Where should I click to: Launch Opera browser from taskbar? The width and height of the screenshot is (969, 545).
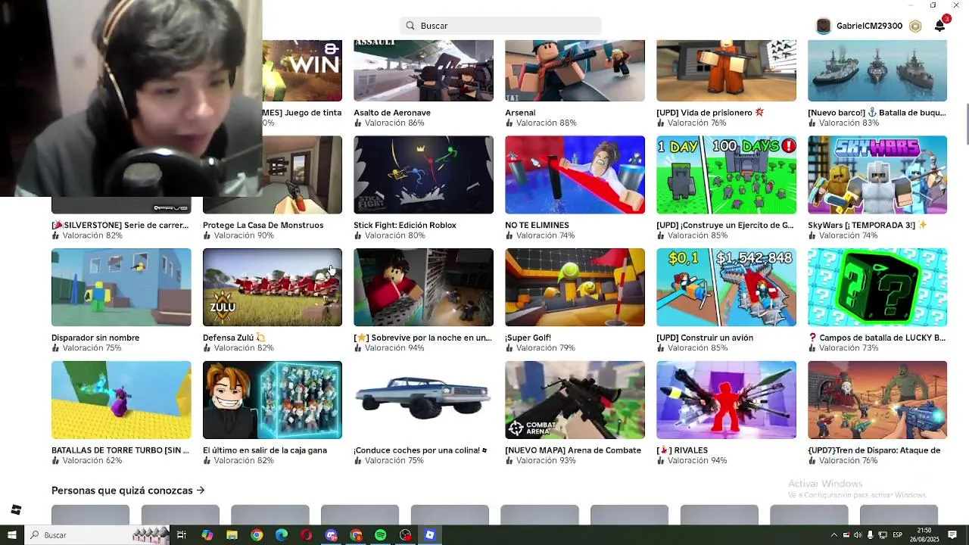coord(307,535)
